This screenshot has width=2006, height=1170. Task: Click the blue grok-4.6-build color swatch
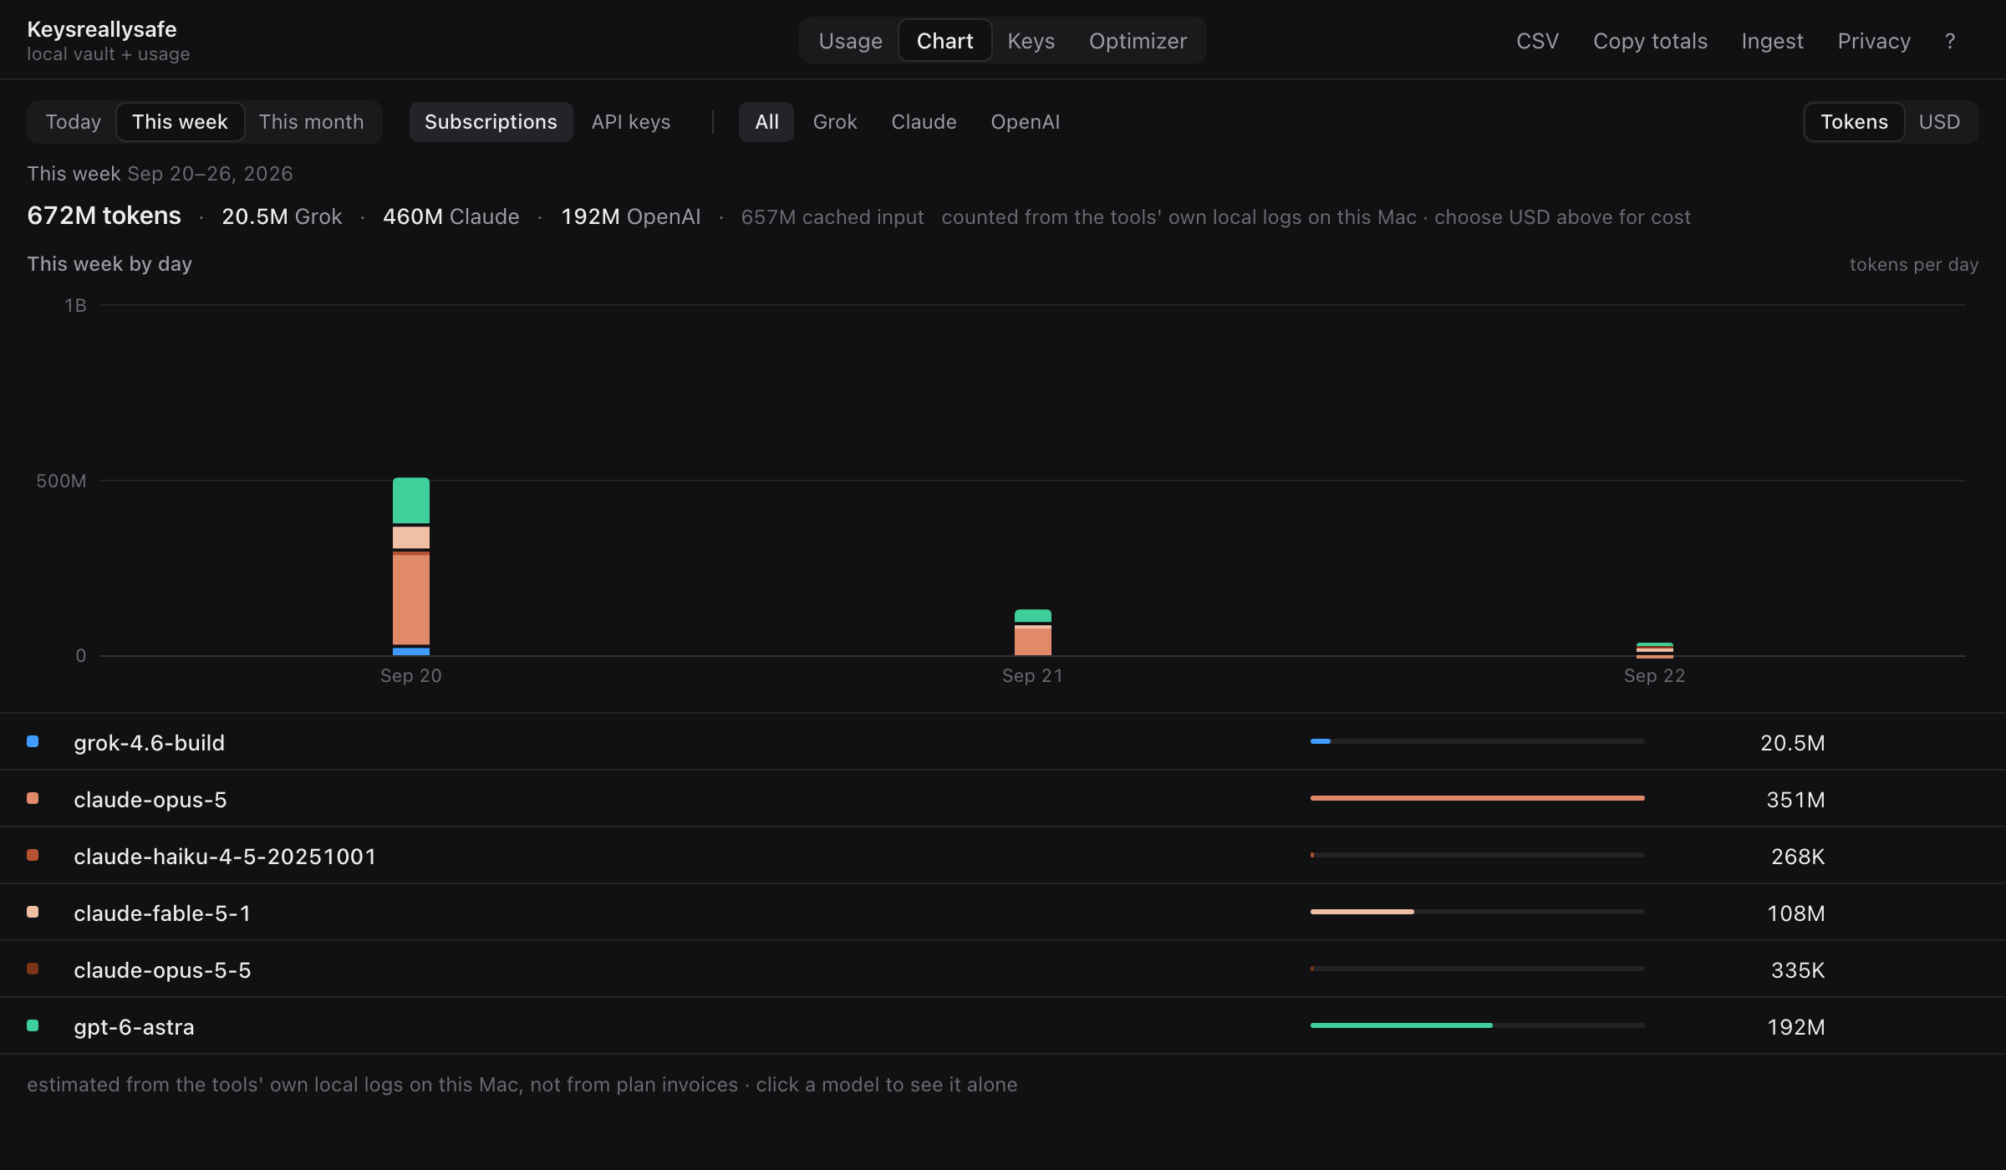point(33,741)
